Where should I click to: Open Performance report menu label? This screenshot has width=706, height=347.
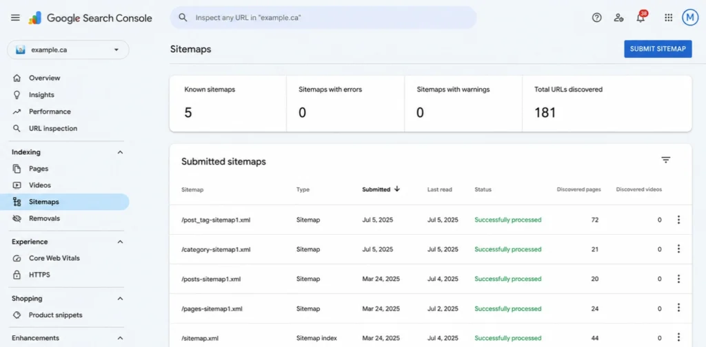50,112
